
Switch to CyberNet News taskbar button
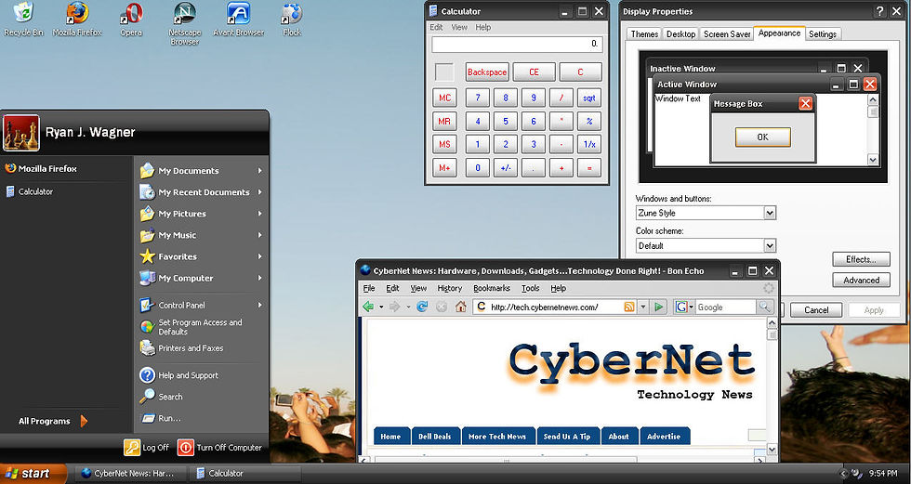[x=132, y=474]
